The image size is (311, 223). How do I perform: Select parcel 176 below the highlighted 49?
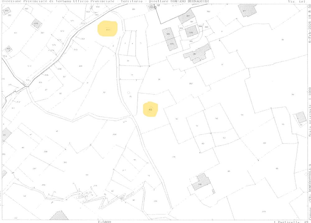(174, 157)
